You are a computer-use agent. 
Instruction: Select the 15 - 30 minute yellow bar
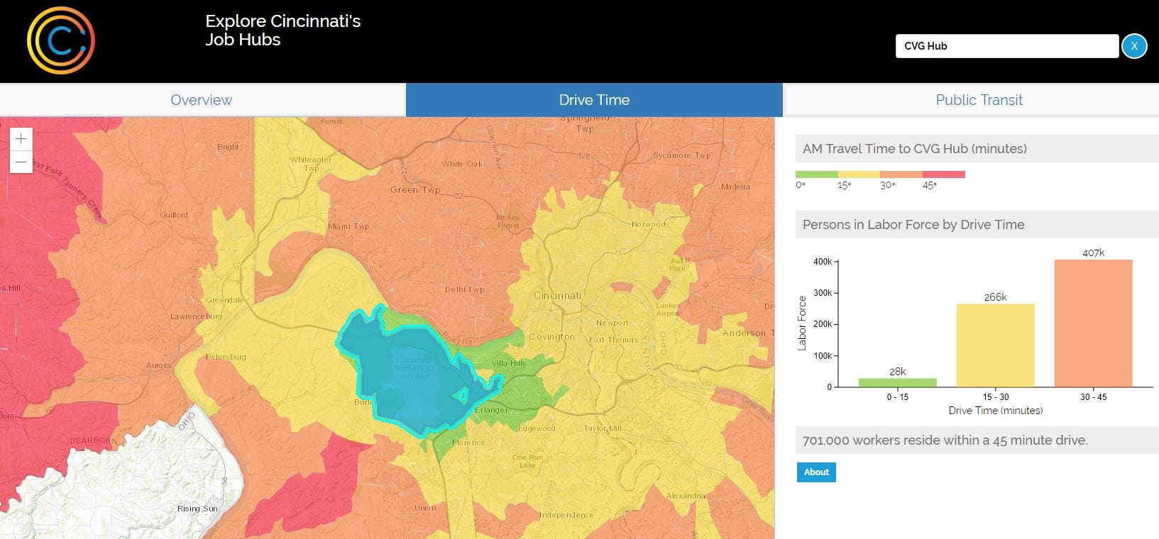pos(995,345)
